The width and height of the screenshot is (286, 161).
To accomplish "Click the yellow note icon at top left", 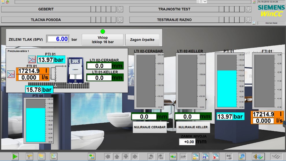I will (3, 2).
